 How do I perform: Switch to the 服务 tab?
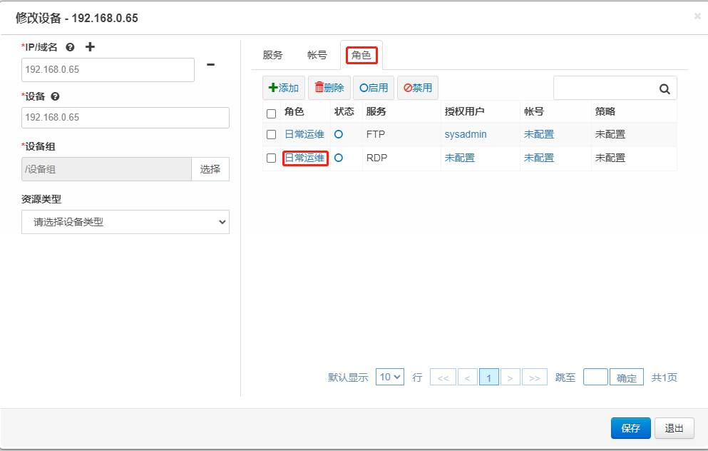(x=273, y=55)
